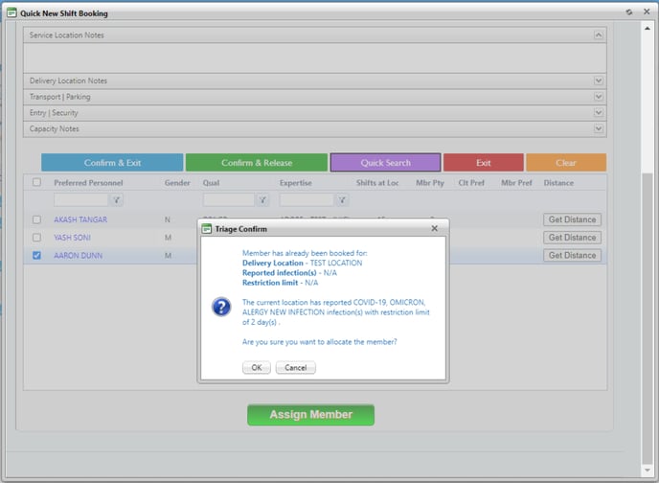Collapse the Service Location Notes section

pos(599,35)
